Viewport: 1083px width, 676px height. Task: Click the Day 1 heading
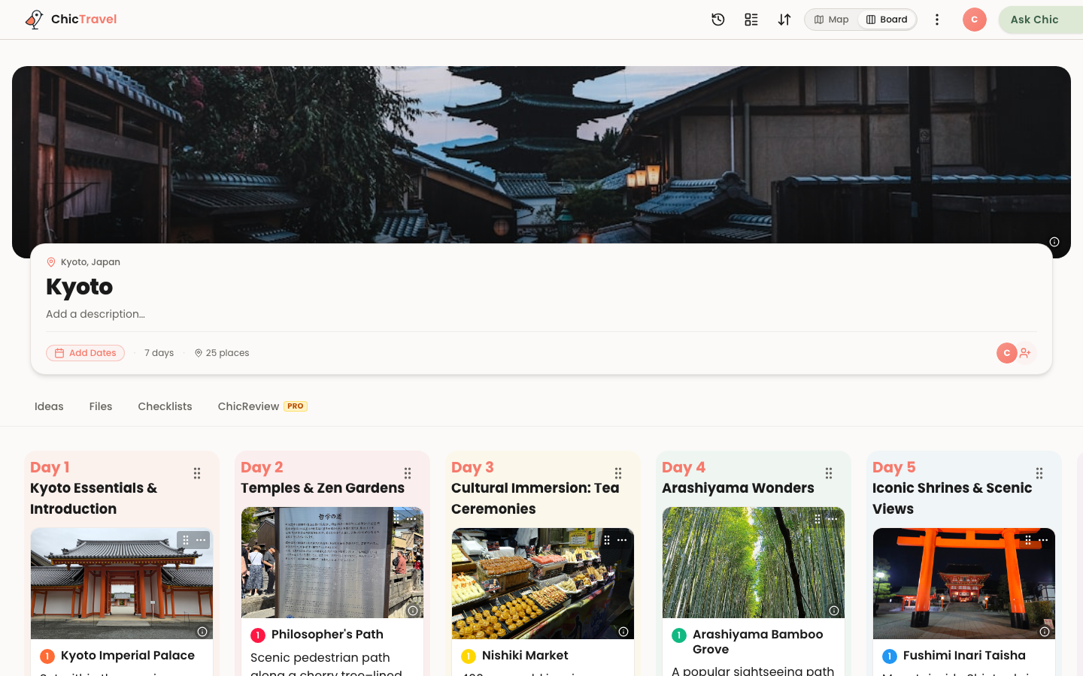(x=50, y=467)
